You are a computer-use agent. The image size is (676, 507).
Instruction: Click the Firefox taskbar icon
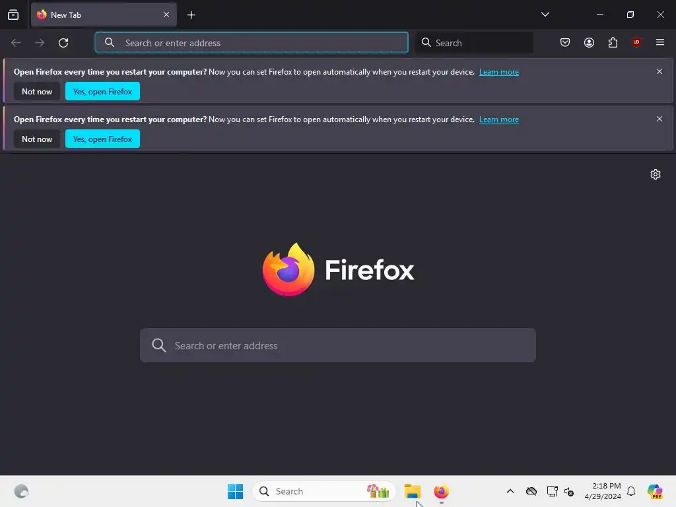click(x=442, y=491)
